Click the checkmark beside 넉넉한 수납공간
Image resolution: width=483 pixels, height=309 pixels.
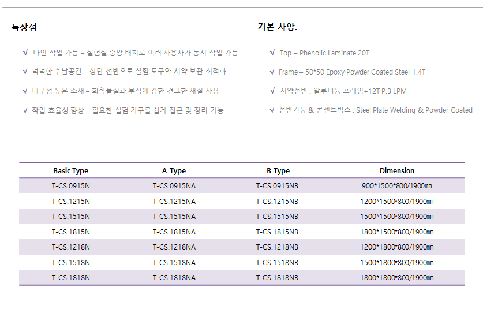pyautogui.click(x=25, y=72)
